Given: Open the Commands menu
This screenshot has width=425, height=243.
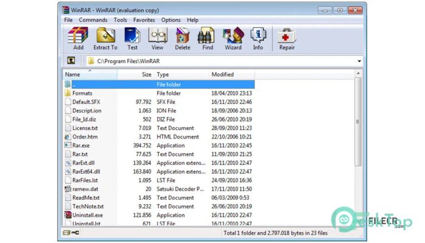Looking at the screenshot, I should tap(93, 20).
